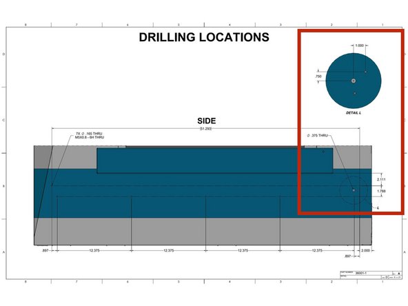Click the 2.000 dimension at the right end
This screenshot has height=306, width=408.
365,251
